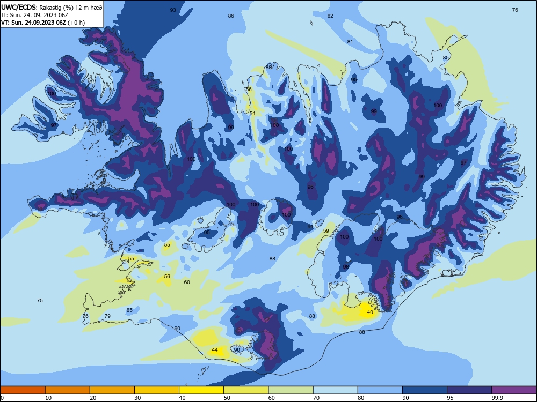
Task: Pick the purple above-99.9 legend swatch
Action: 514,390
